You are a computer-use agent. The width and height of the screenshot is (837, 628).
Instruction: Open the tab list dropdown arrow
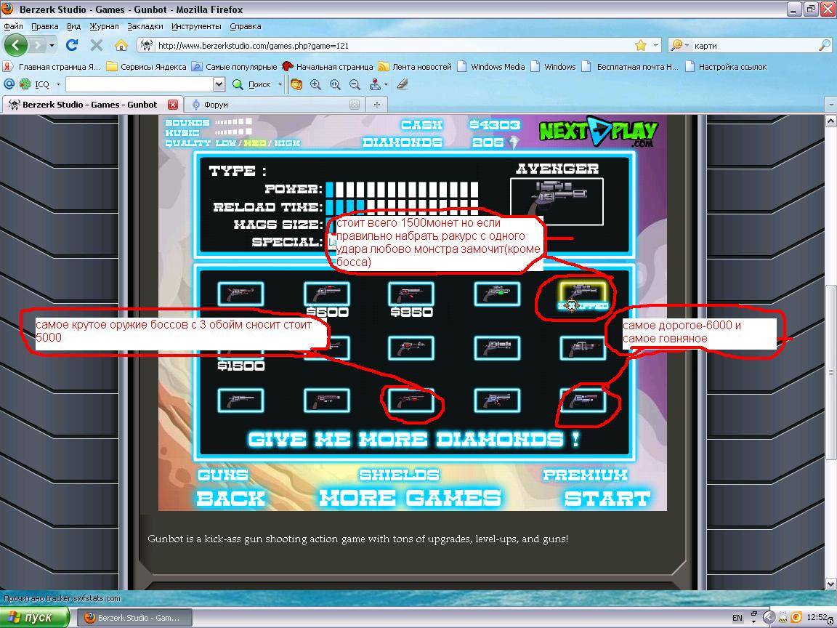tap(830, 105)
